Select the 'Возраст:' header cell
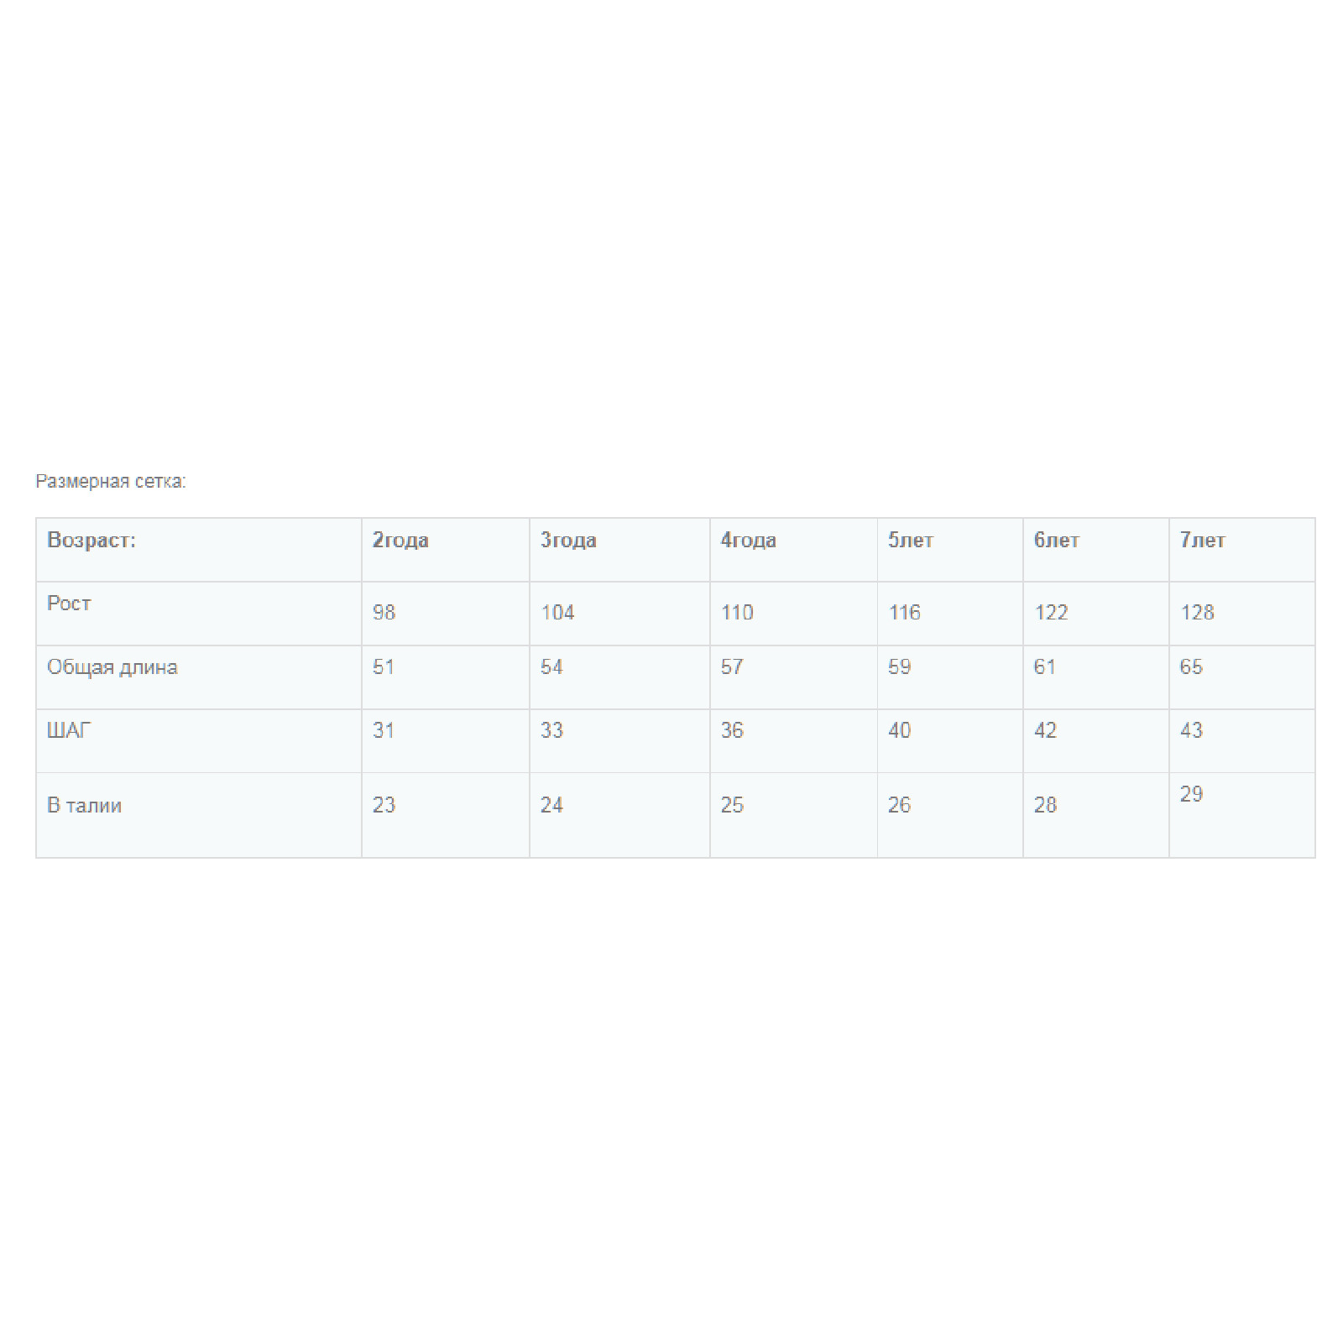This screenshot has width=1343, height=1343. 199,550
